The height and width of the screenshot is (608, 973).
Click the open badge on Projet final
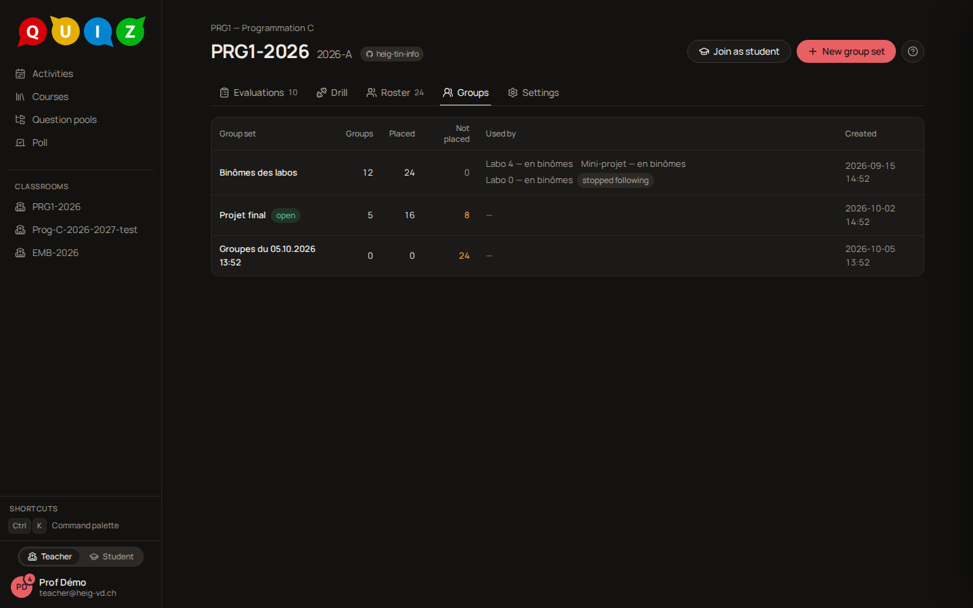[x=286, y=216]
